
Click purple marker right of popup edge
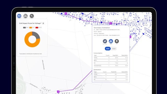(x=130, y=37)
